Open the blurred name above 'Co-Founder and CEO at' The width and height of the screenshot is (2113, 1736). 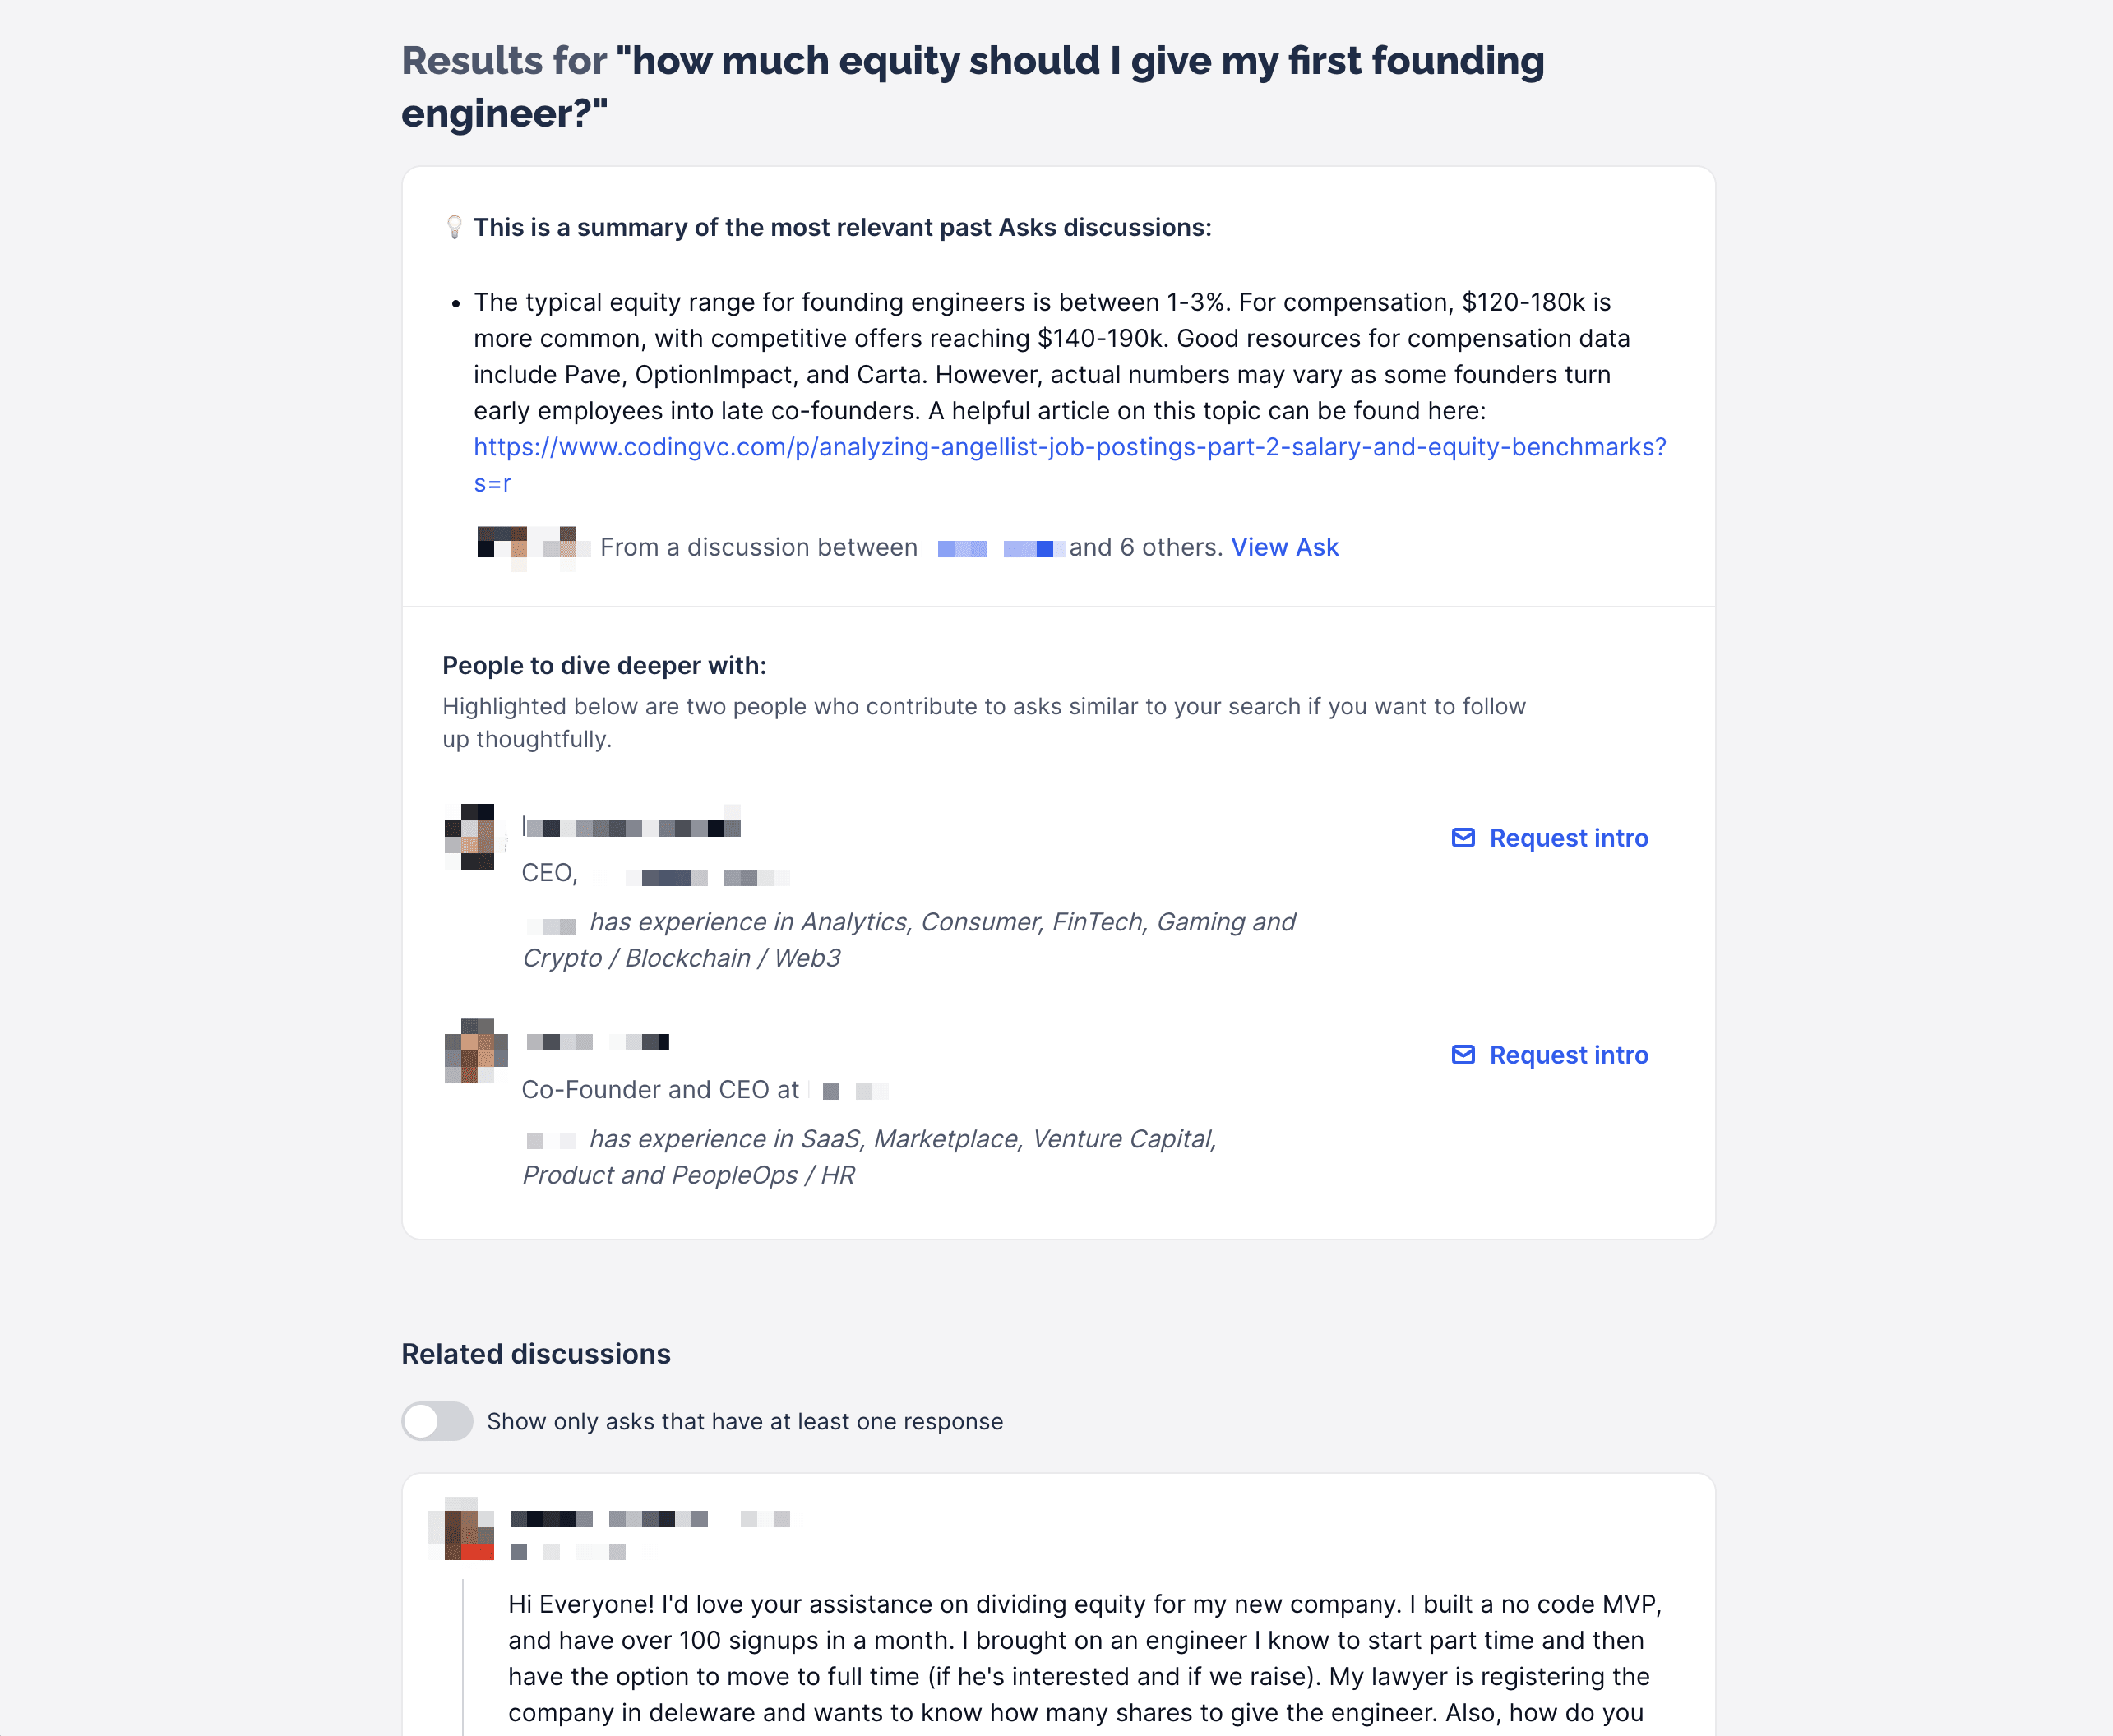[597, 1042]
